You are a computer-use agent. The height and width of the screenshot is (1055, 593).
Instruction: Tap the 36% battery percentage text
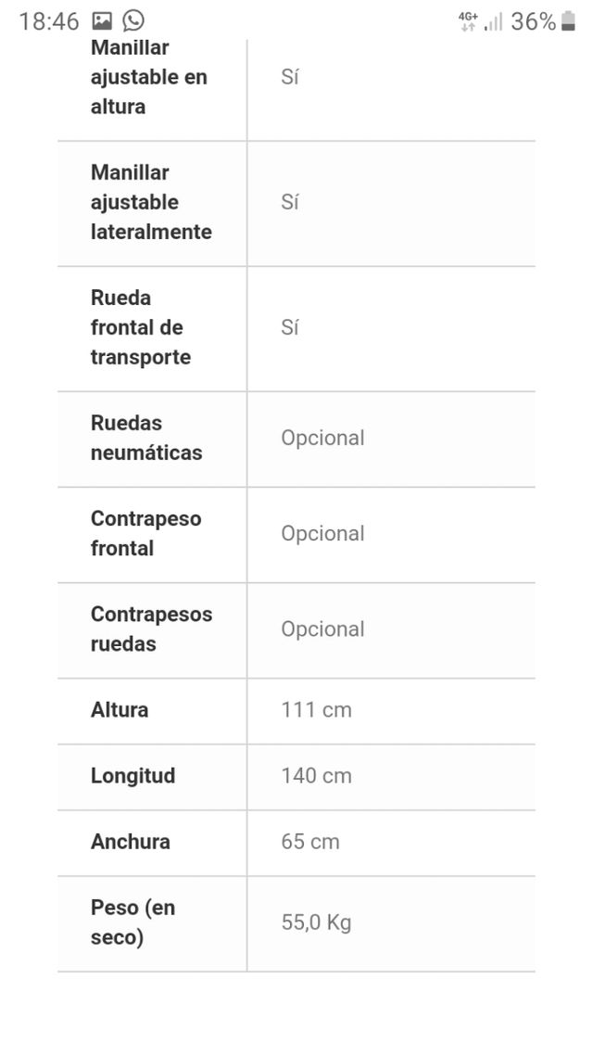click(533, 21)
